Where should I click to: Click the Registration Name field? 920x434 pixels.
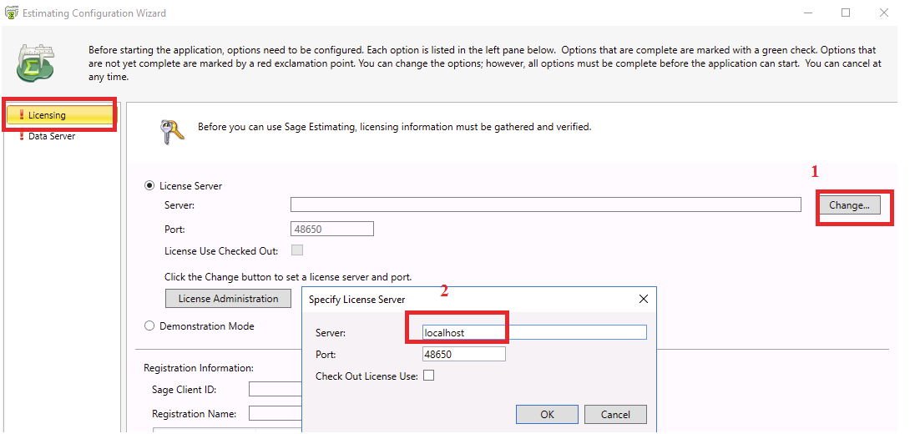[x=275, y=413]
